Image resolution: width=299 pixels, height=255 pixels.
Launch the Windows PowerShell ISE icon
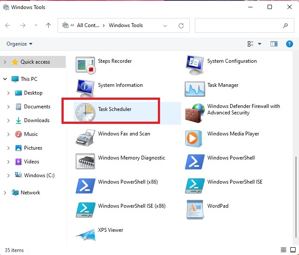point(195,186)
